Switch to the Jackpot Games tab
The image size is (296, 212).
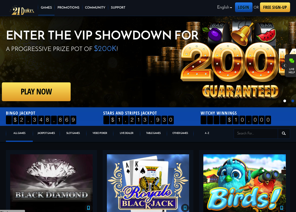pos(46,133)
